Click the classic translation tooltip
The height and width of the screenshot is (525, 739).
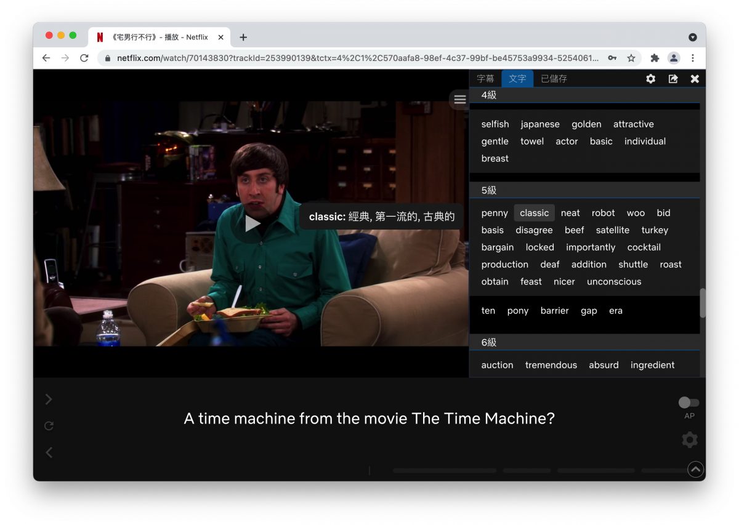(x=382, y=217)
